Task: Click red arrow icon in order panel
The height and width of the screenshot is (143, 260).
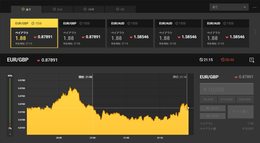Action: tap(236, 77)
